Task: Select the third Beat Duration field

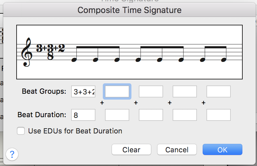Action: coord(151,115)
